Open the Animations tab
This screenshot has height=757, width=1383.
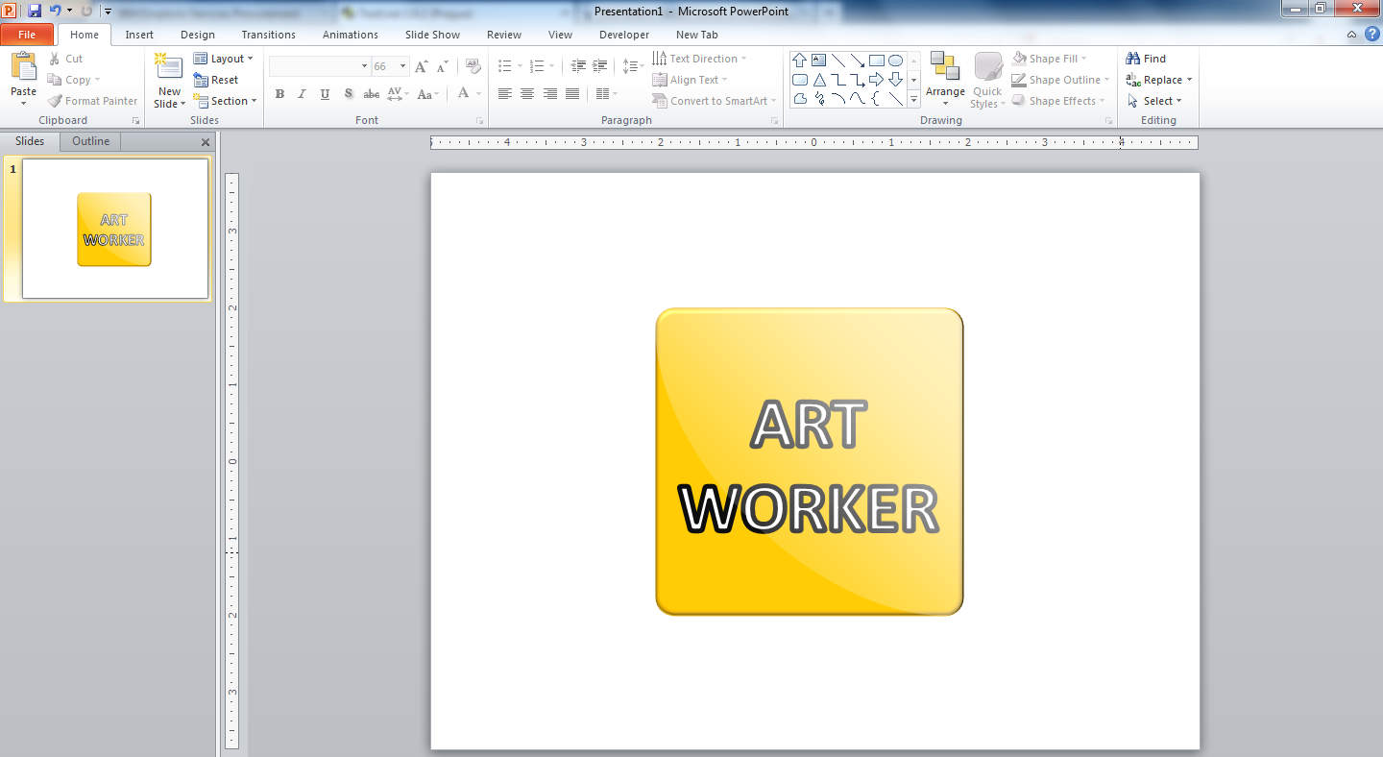point(351,35)
